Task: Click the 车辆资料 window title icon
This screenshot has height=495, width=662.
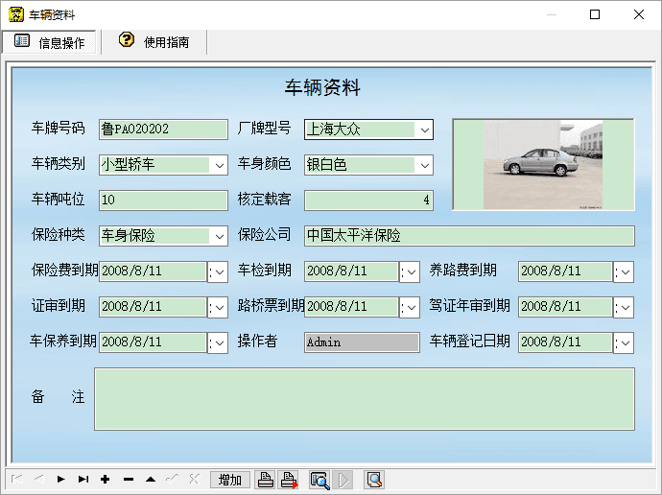Action: pos(16,14)
